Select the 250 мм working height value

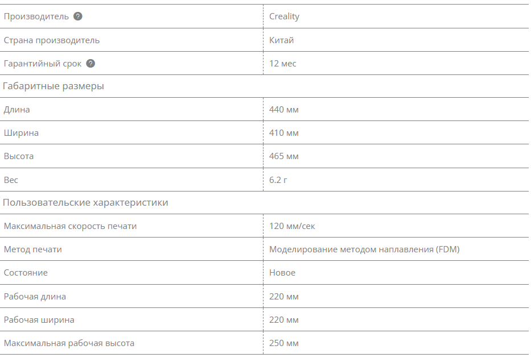[283, 343]
